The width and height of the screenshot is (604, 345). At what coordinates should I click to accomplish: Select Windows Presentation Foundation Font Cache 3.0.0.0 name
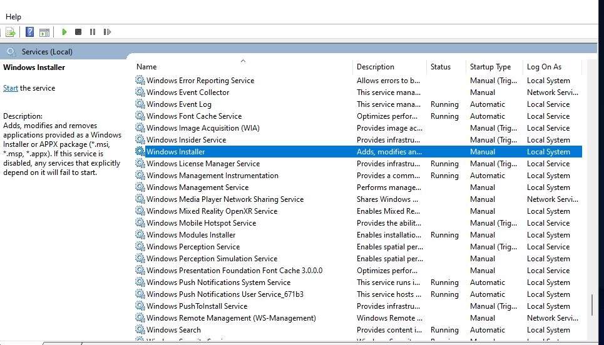pyautogui.click(x=234, y=271)
